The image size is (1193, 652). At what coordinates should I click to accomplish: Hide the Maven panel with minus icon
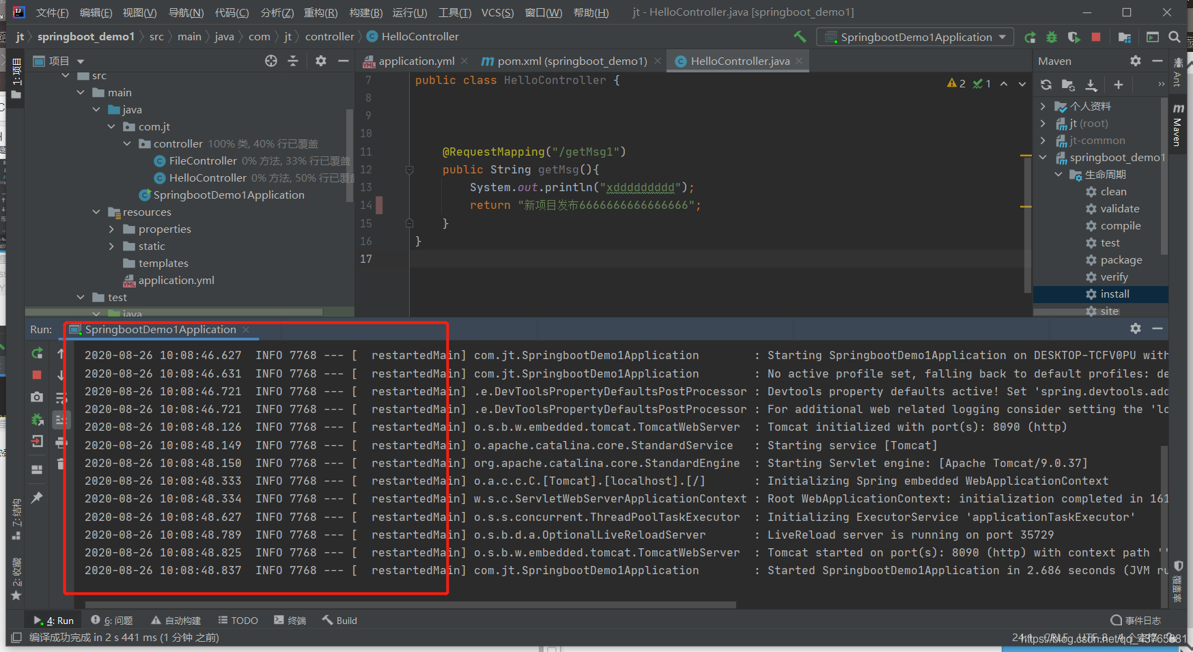click(x=1157, y=61)
